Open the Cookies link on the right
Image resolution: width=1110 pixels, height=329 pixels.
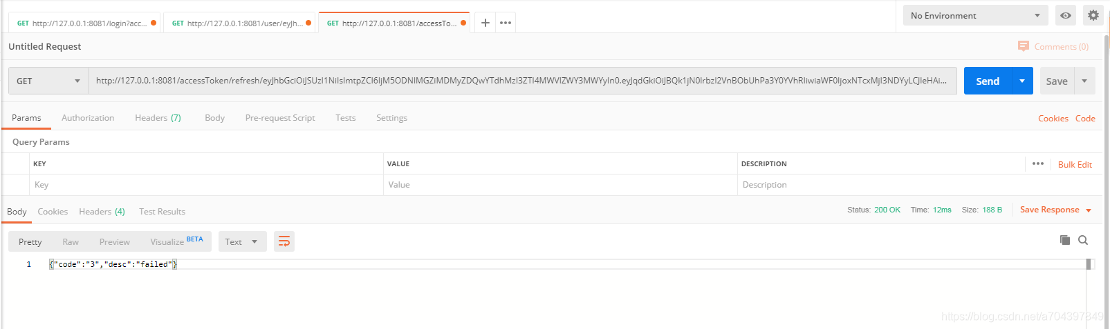[x=1053, y=119]
